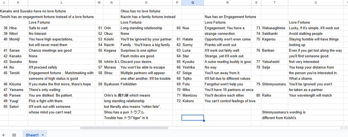Screen dimensions: 348x137
Task: Click the scroll left arrow at bottom right
Action: pos(342,128)
